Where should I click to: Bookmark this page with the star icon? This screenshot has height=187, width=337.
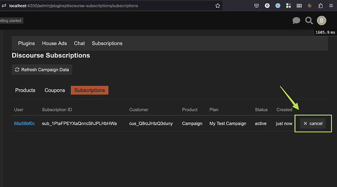pyautogui.click(x=217, y=6)
